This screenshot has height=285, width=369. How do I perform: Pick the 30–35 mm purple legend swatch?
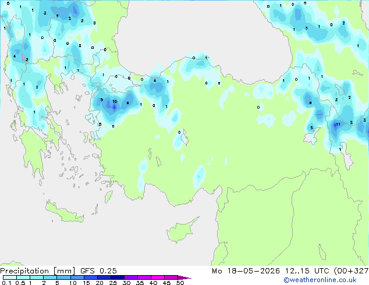point(130,277)
